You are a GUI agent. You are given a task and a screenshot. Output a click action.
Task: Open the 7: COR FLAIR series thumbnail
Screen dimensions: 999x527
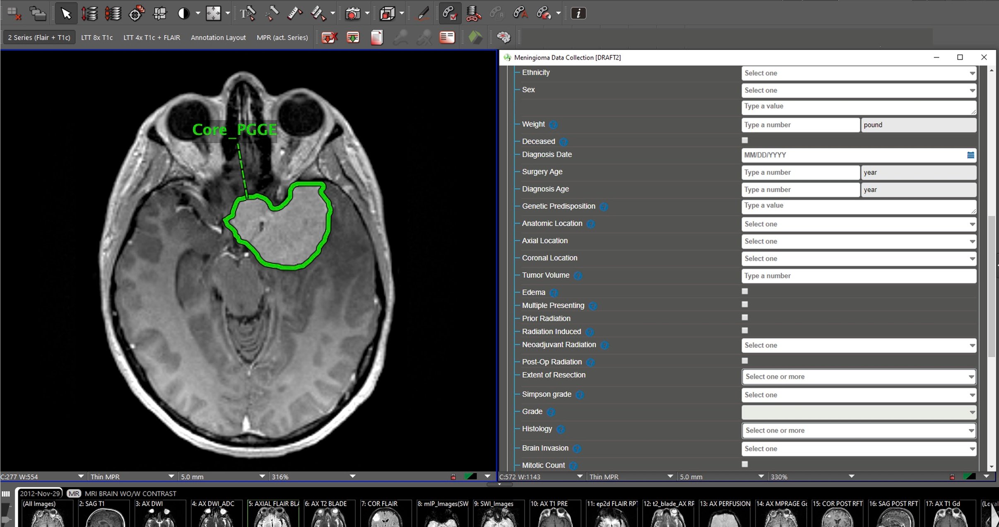pos(385,514)
